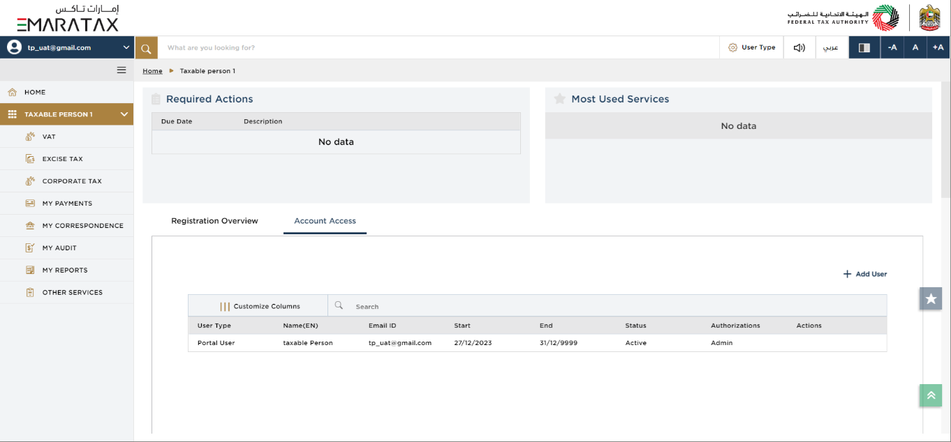Click the Due Date column header
Viewport: 951px width, 442px height.
pos(177,121)
